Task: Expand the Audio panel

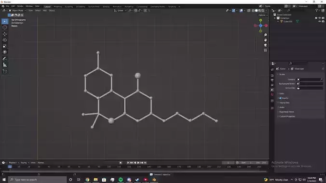Action: coord(282,107)
